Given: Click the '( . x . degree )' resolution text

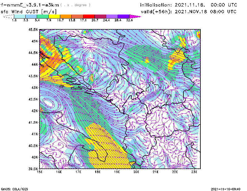Looking at the screenshot, I should tap(75, 5).
